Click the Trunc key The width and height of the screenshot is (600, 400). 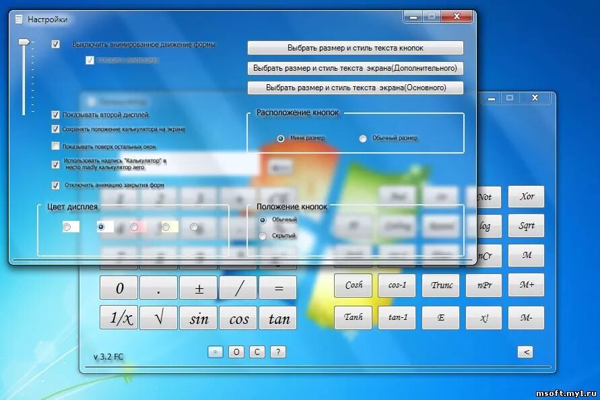(441, 285)
